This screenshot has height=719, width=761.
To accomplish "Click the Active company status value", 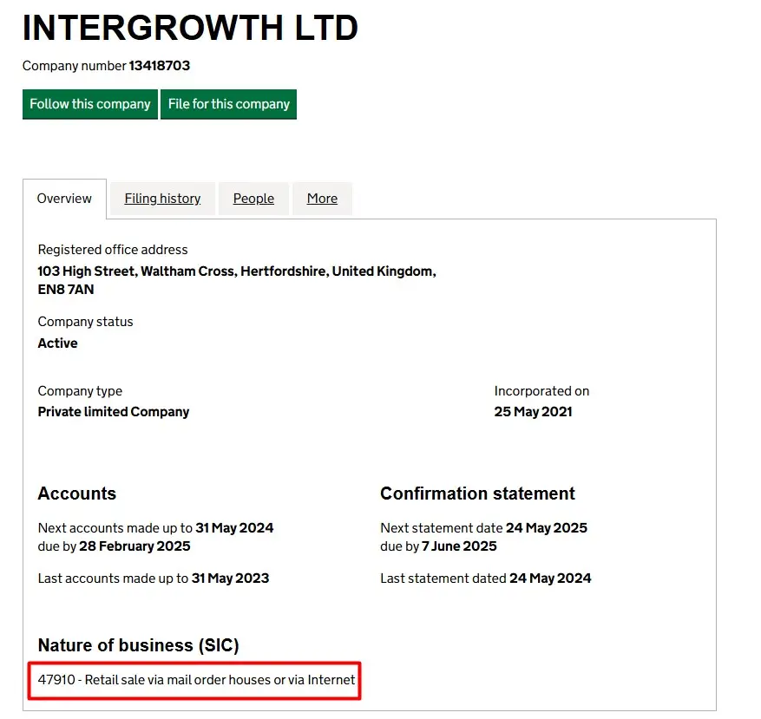I will coord(58,343).
